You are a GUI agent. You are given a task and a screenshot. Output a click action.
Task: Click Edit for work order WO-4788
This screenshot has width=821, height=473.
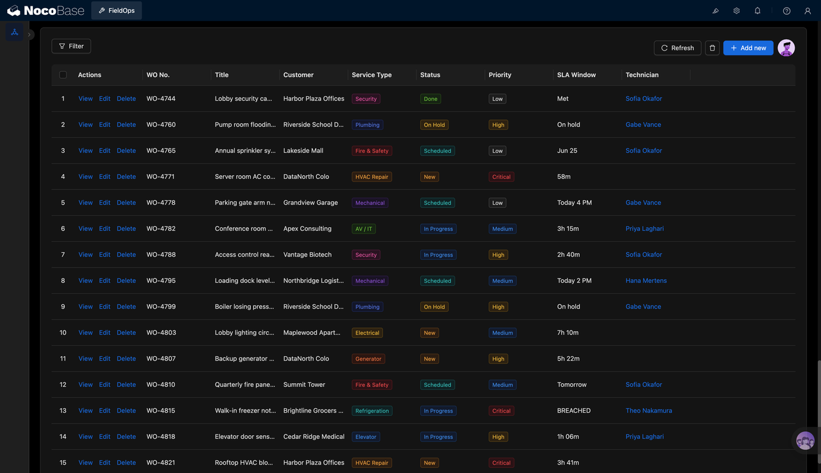[x=105, y=255]
